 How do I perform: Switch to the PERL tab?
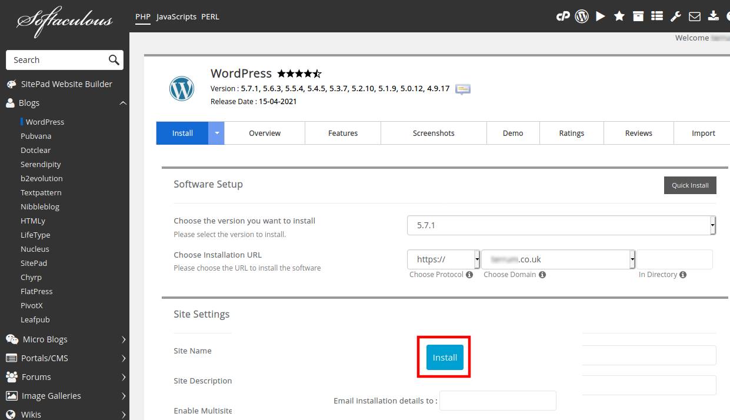coord(210,16)
